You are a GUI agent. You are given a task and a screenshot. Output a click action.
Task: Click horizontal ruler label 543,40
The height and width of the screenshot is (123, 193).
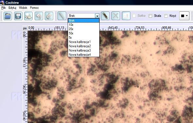click(x=113, y=28)
